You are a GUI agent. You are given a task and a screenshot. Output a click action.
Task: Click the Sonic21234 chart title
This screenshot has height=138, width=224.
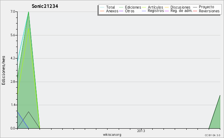pyautogui.click(x=45, y=6)
